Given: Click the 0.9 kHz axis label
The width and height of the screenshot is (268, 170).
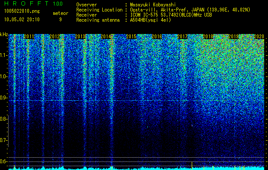Looking at the screenshot, I should pyautogui.click(x=3, y=98).
